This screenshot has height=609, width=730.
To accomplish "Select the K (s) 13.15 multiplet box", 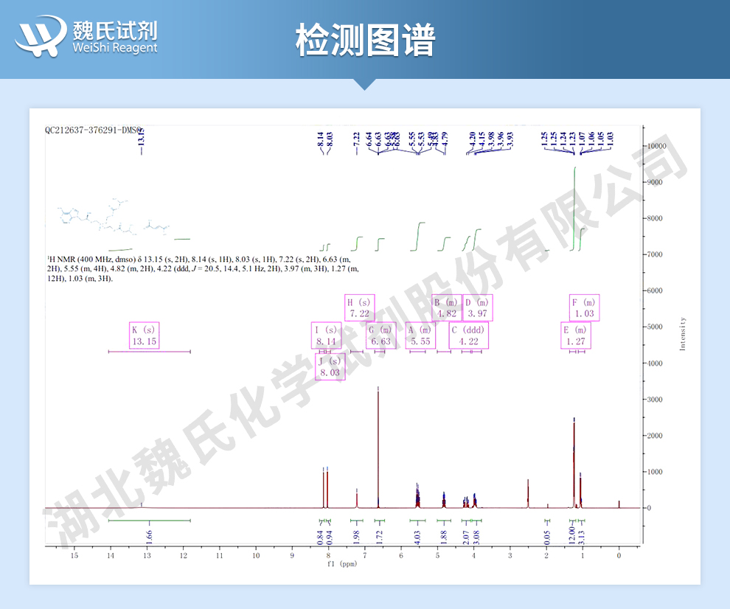I will point(144,335).
